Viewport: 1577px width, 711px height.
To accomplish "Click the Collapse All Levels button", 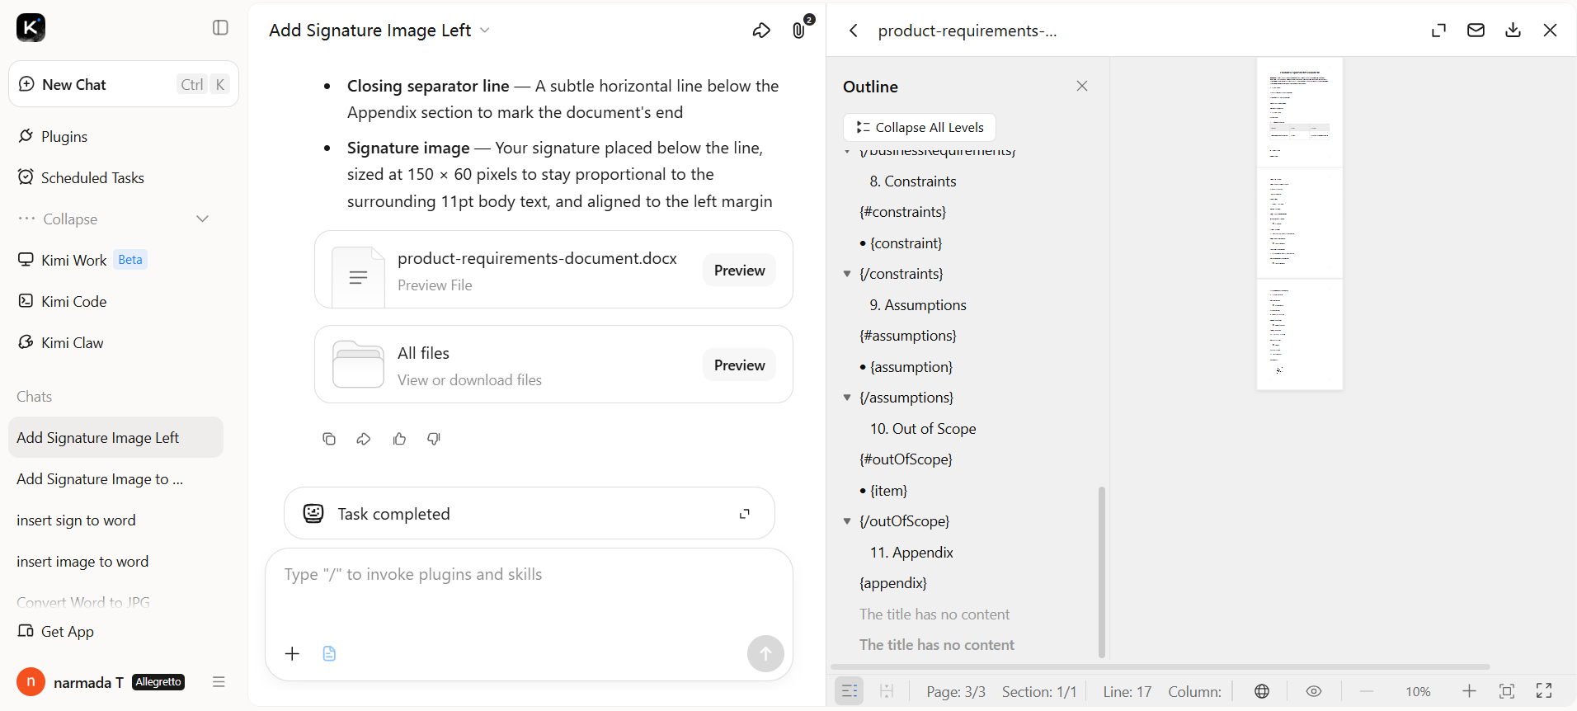I will [920, 127].
